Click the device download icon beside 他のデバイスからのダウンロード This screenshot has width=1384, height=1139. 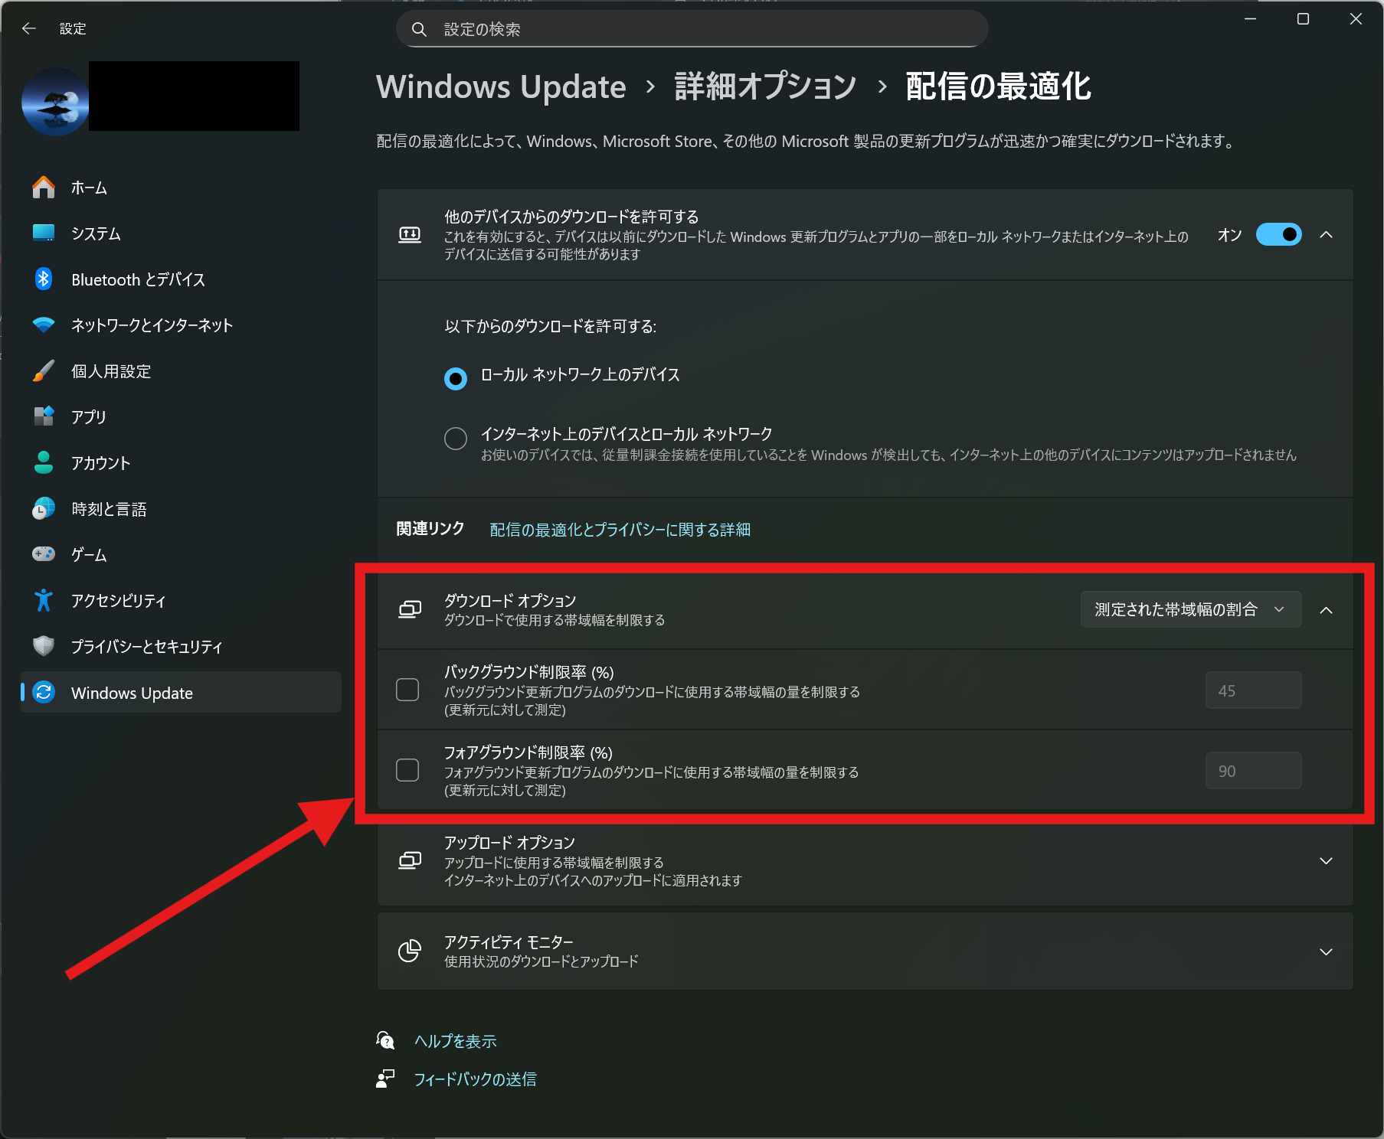410,235
